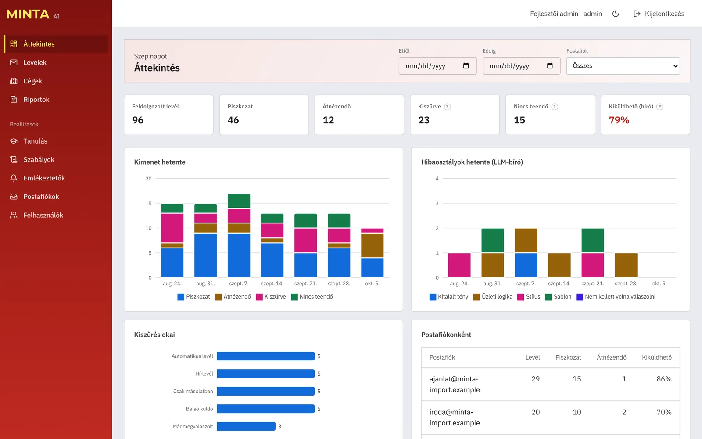
Task: Click the Eddig date input field
Action: (x=521, y=66)
